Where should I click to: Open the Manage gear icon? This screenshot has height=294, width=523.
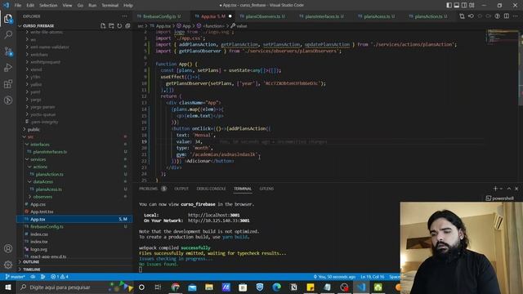tap(8, 265)
